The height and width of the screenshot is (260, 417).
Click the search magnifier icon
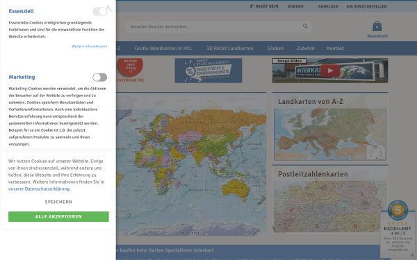305,26
